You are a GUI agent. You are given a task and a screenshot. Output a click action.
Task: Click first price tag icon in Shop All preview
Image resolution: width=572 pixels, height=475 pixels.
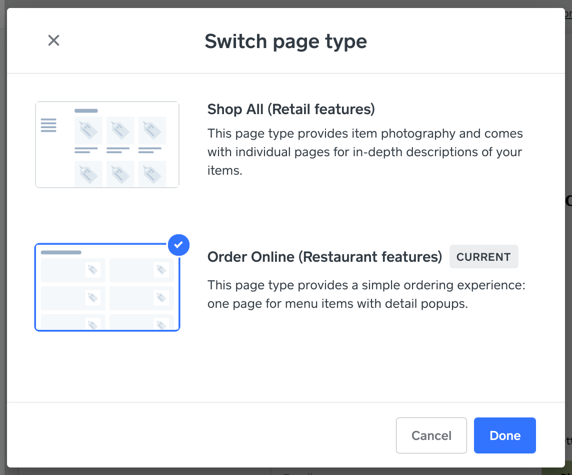point(88,131)
